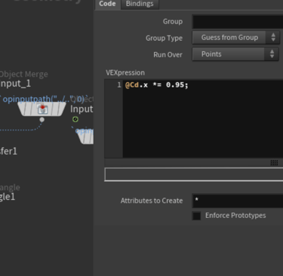Image resolution: width=283 pixels, height=276 pixels.
Task: Click the @Cd.x code line
Action: [x=156, y=85]
